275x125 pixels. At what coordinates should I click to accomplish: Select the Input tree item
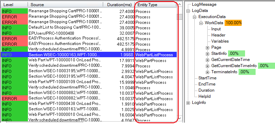coord(216,29)
